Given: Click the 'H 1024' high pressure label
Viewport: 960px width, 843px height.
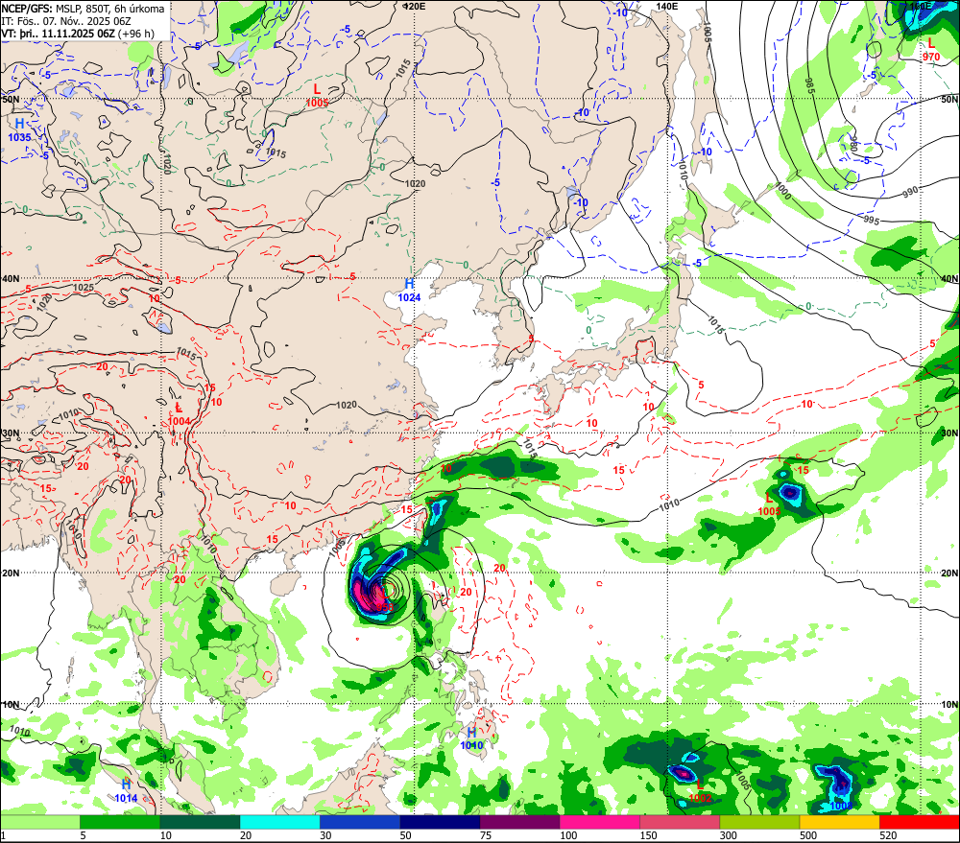Looking at the screenshot, I should pyautogui.click(x=410, y=291).
